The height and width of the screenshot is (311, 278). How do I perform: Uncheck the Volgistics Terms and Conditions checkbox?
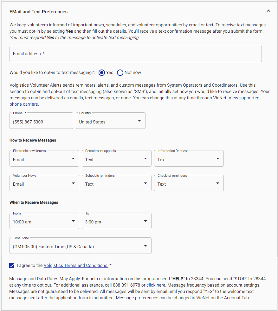12,265
